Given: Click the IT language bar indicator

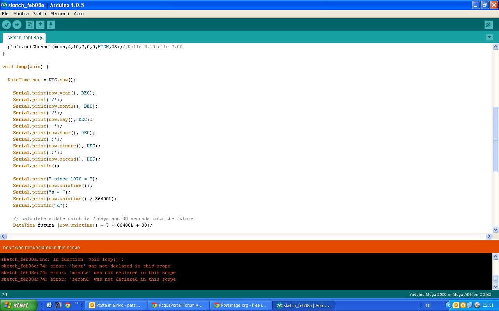Looking at the screenshot, I should pyautogui.click(x=428, y=306).
